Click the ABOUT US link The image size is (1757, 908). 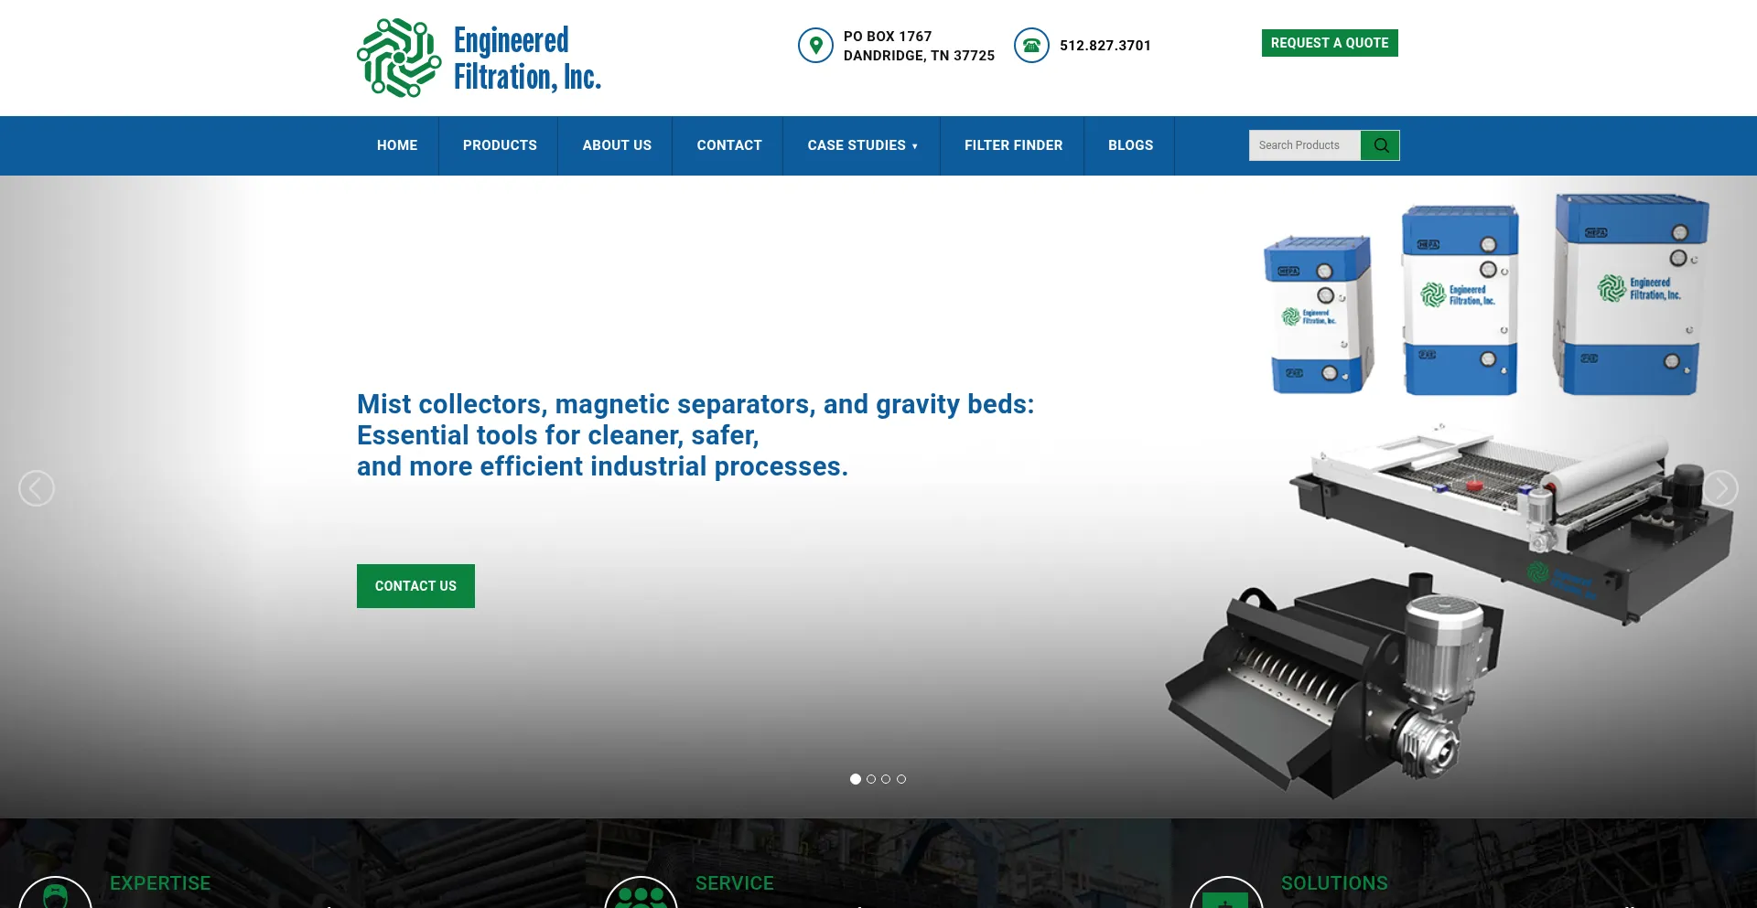pyautogui.click(x=617, y=144)
